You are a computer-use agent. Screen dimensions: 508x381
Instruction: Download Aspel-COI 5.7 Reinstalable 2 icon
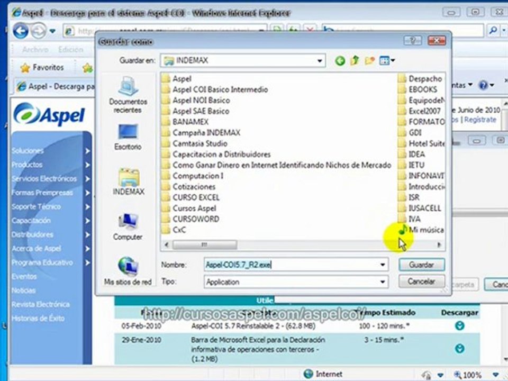459,325
